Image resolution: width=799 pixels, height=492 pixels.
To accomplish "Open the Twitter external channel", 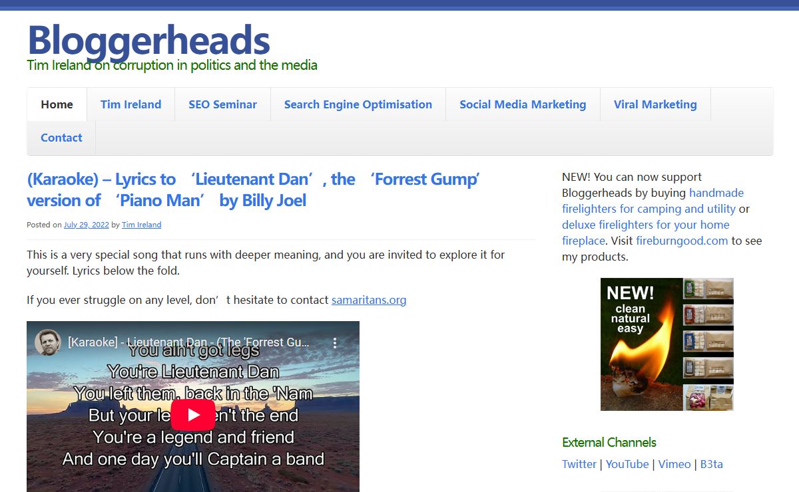I will pos(579,464).
